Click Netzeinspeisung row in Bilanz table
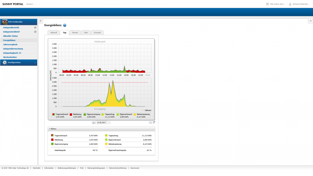Screen dimensions: 313x176 tap(128, 144)
